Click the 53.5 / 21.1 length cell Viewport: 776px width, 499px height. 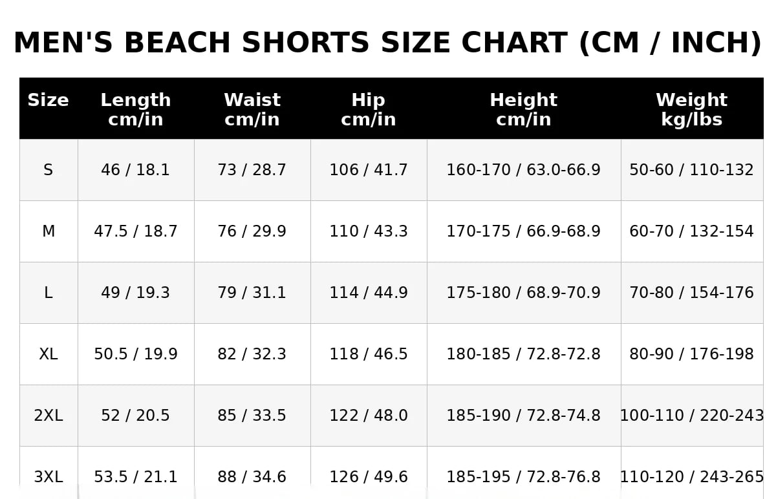pos(136,472)
